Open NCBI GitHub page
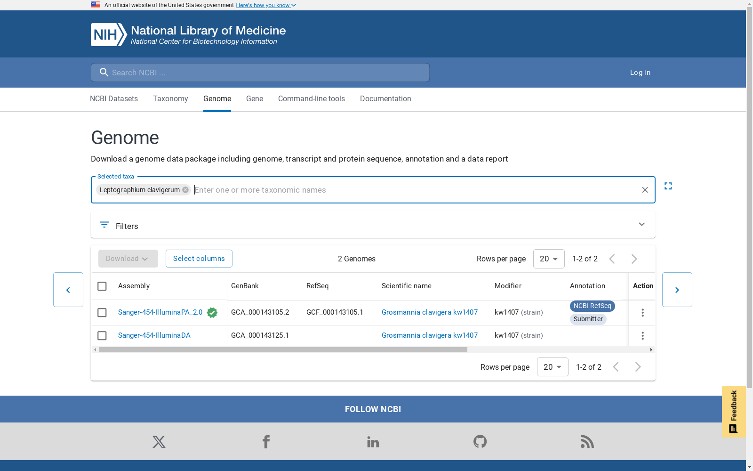753x471 pixels. click(x=480, y=441)
